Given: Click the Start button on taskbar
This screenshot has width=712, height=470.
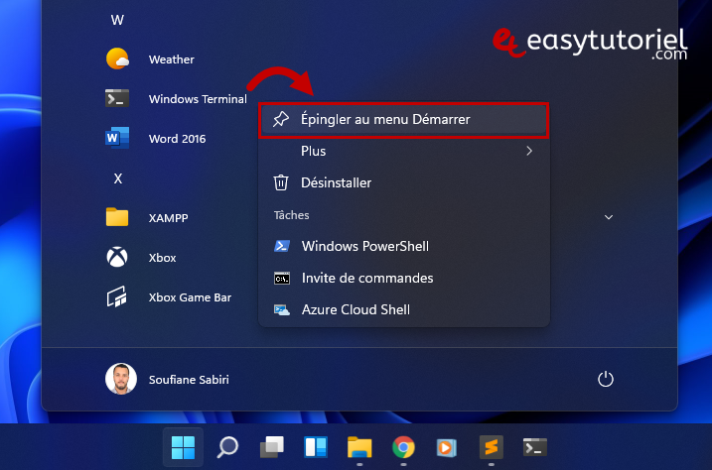Looking at the screenshot, I should tap(183, 447).
